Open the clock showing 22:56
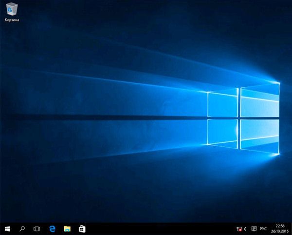Viewport: 292px width, 235px height. (x=280, y=226)
